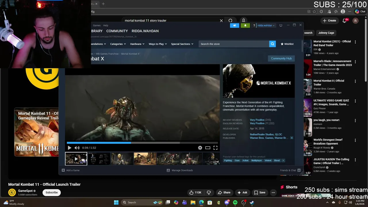Screen dimensions: 368x207
Task: Clear the YouTube search box text
Action: pos(221,21)
